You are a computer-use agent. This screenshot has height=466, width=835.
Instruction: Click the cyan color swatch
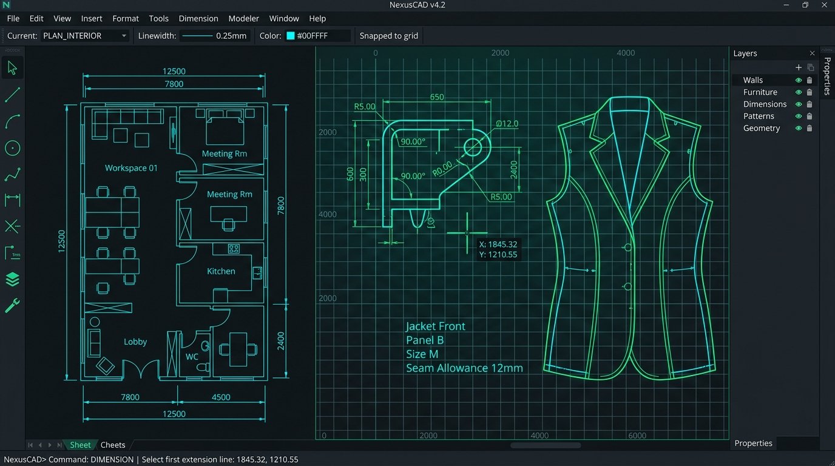(290, 36)
